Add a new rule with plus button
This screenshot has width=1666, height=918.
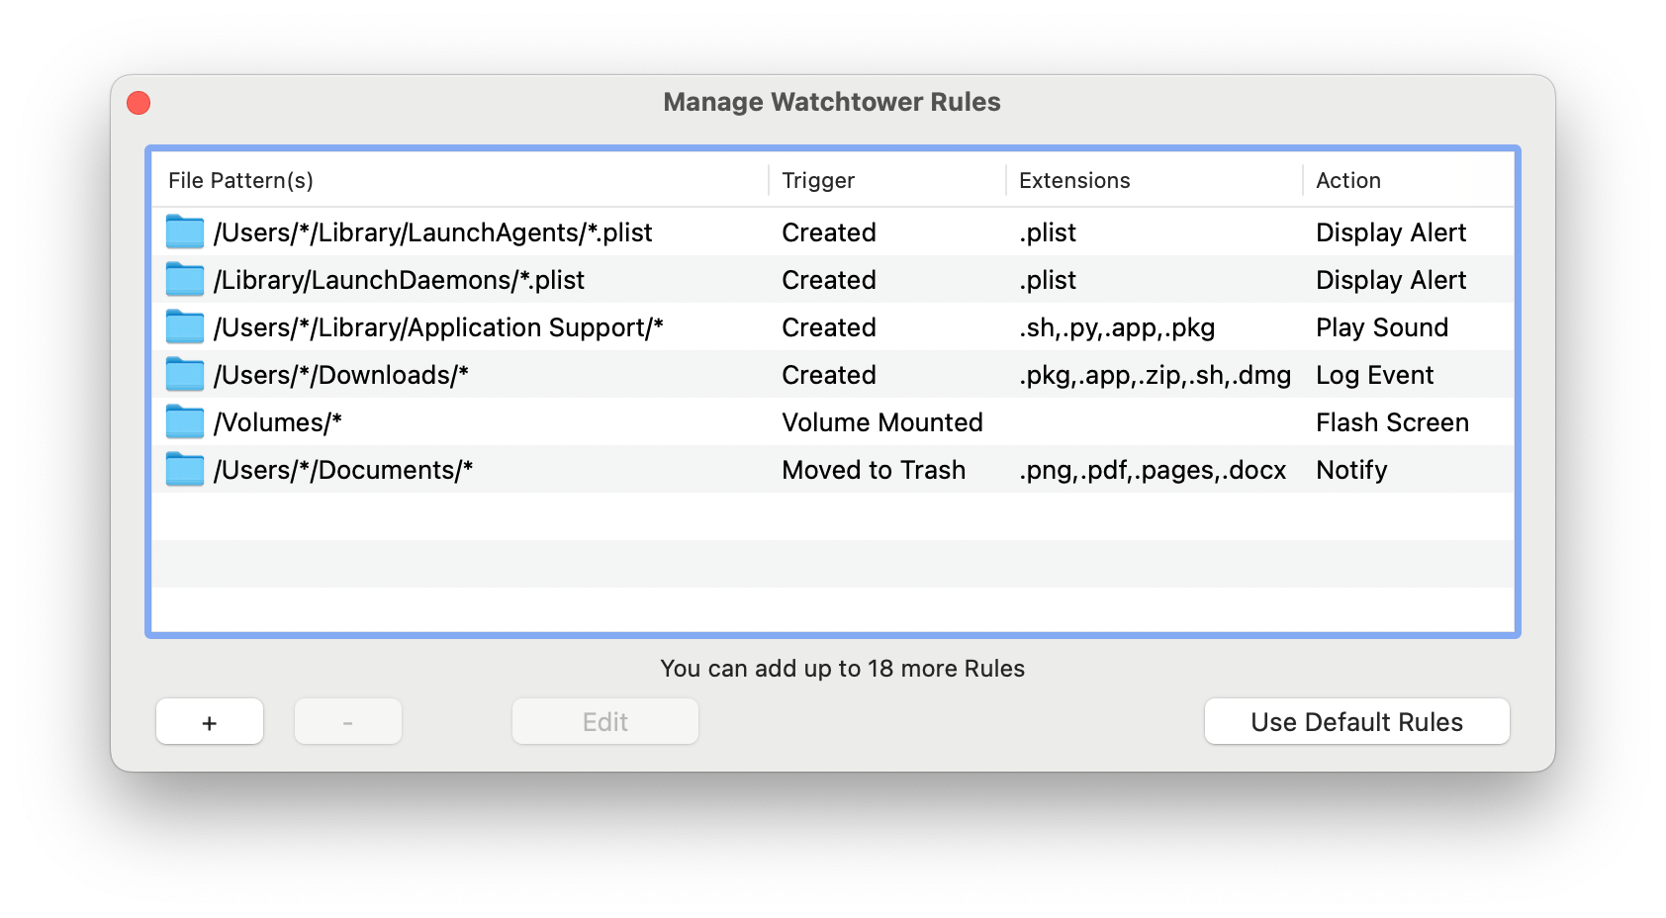210,722
